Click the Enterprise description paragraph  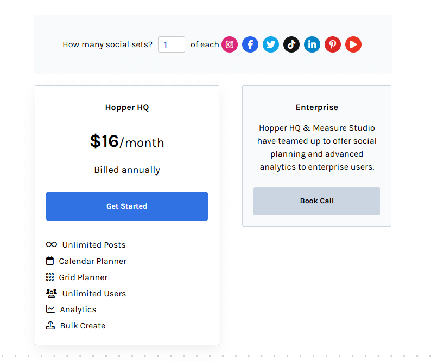(x=317, y=147)
